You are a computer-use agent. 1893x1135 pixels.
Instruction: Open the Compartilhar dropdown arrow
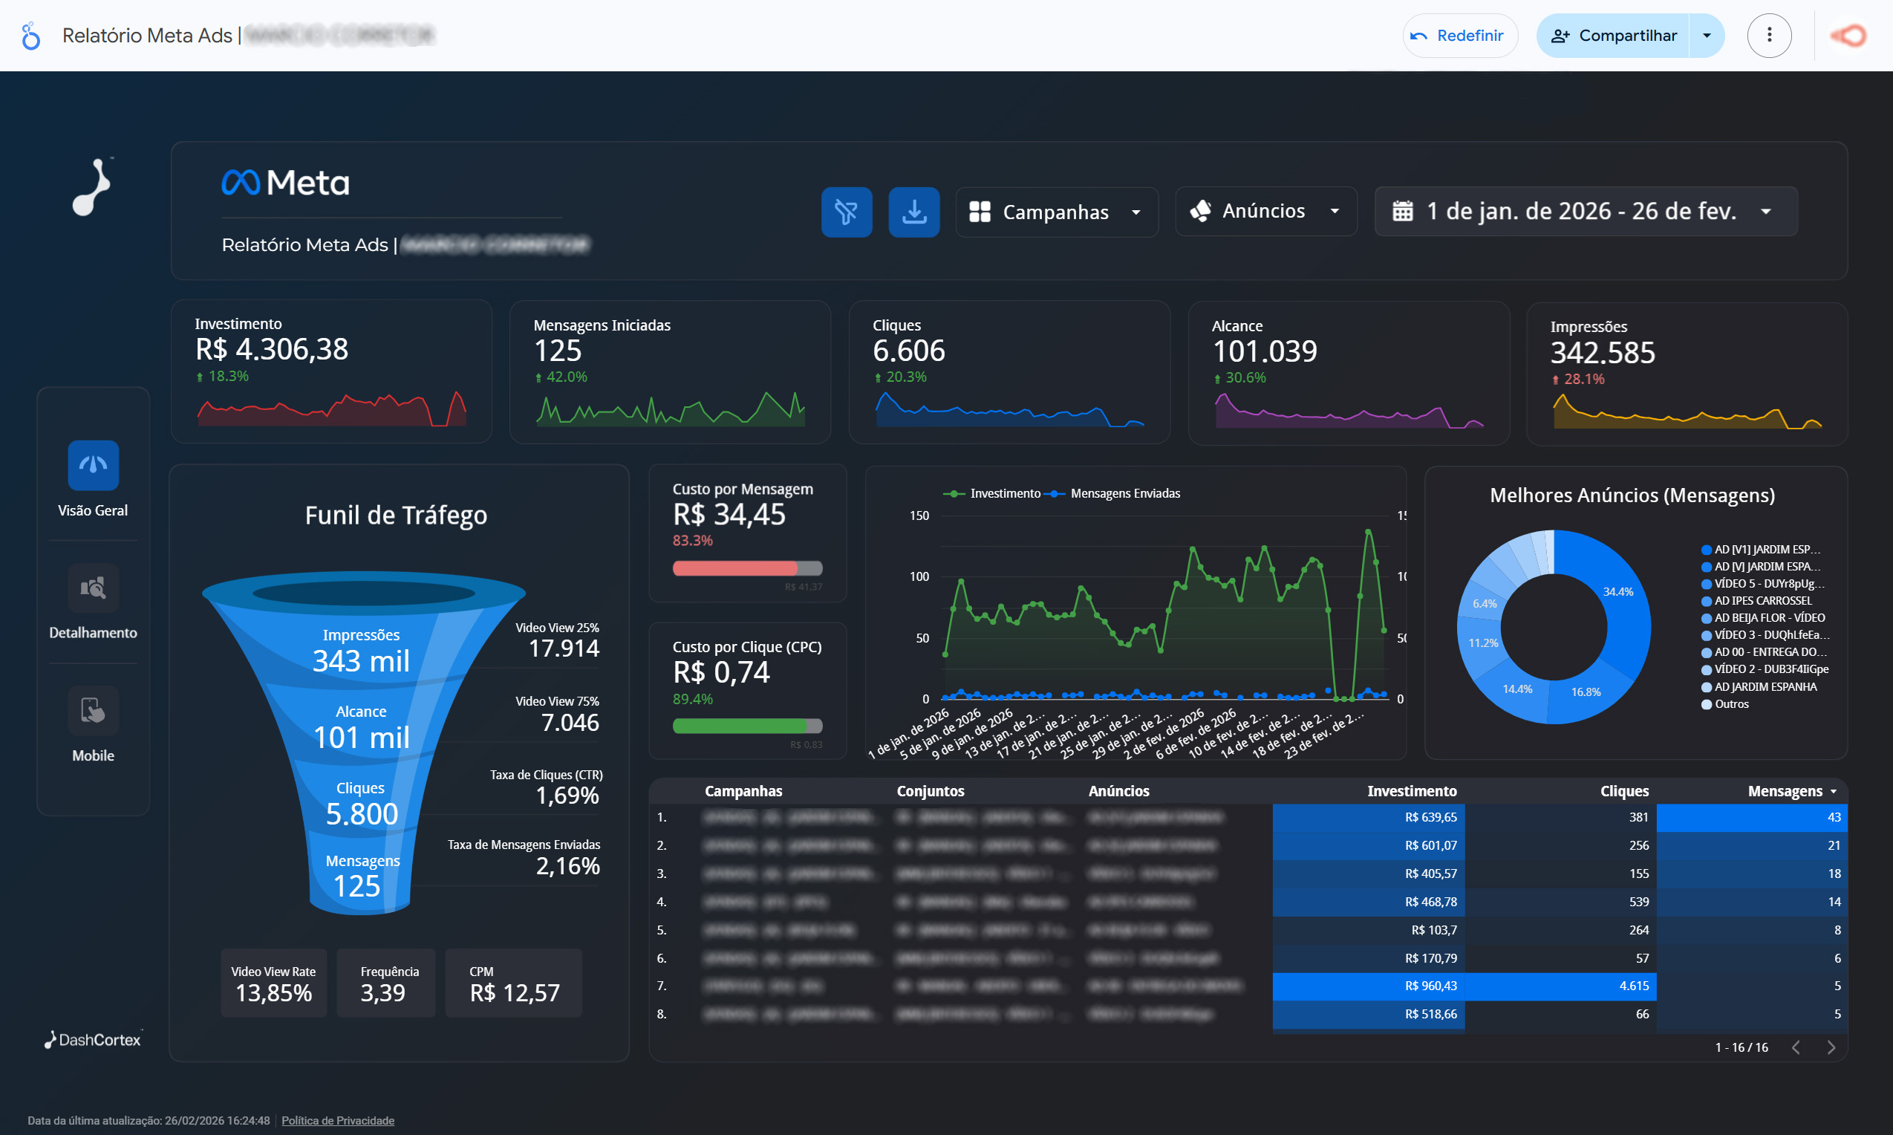[x=1707, y=35]
